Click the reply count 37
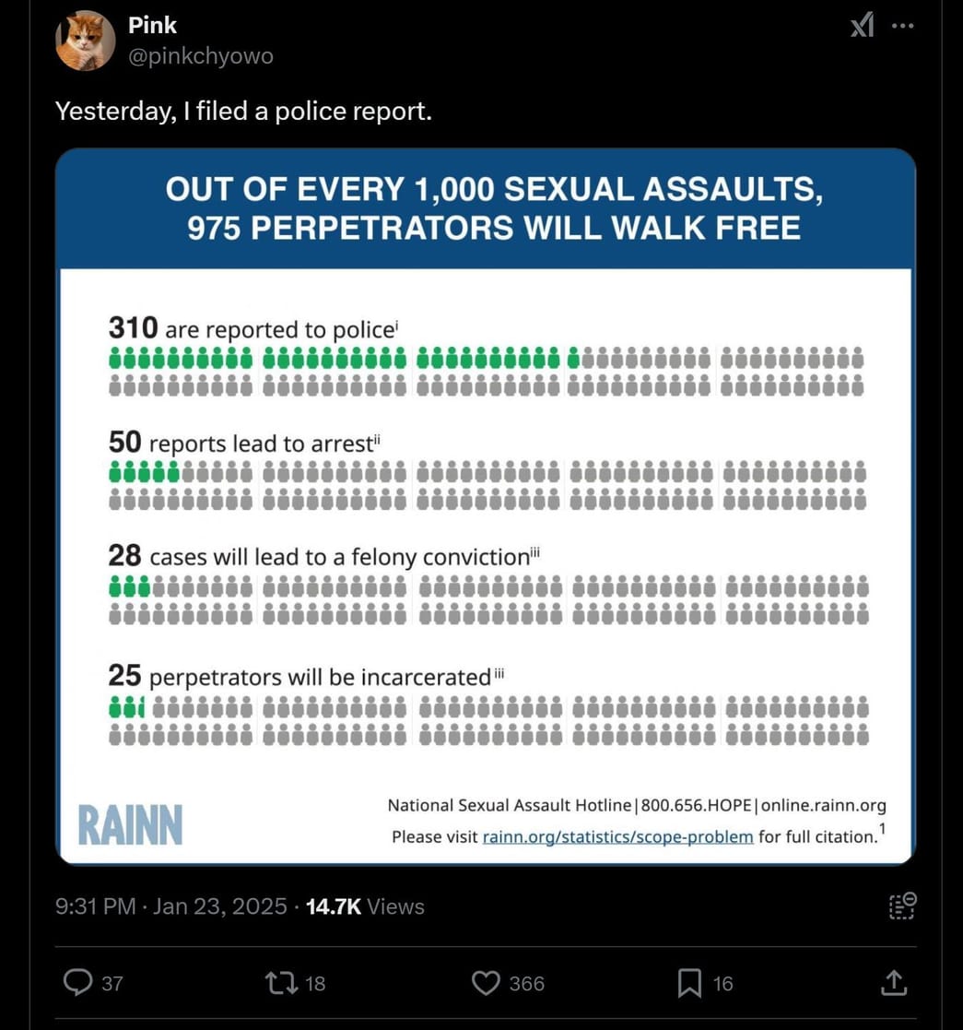The height and width of the screenshot is (1030, 963). [112, 984]
